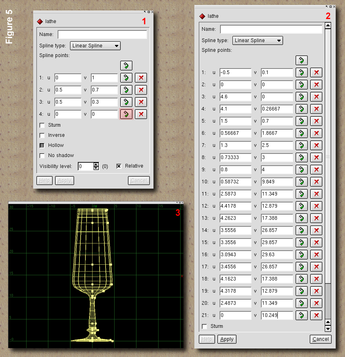Delete point 6 with v 1.8667
The height and width of the screenshot is (357, 345).
pyautogui.click(x=316, y=133)
